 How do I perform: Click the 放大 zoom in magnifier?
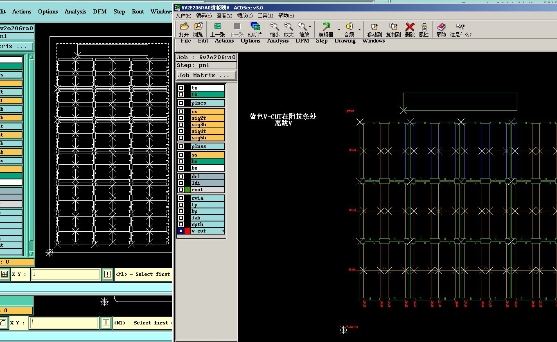[289, 27]
